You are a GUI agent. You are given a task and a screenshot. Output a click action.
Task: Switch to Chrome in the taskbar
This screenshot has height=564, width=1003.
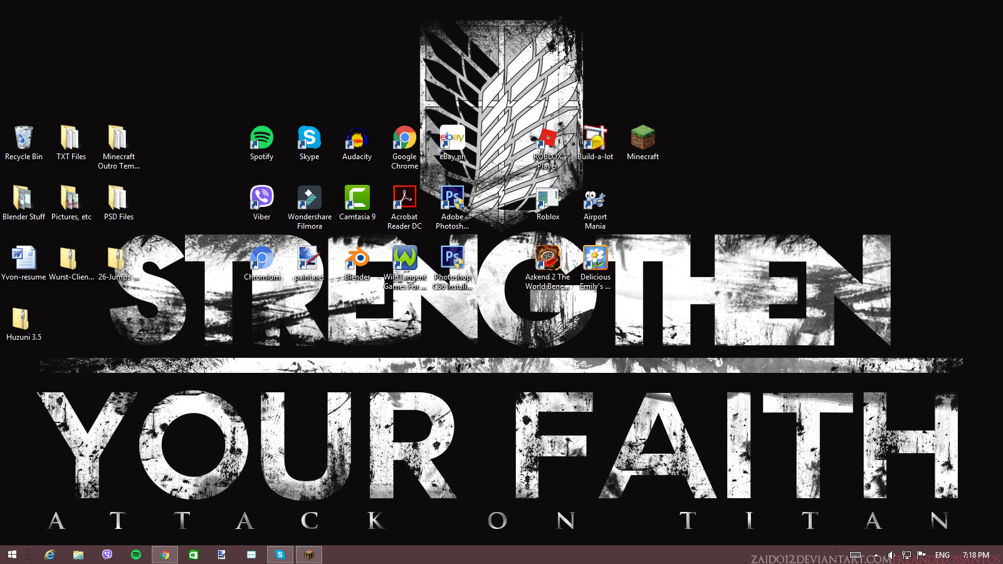165,555
